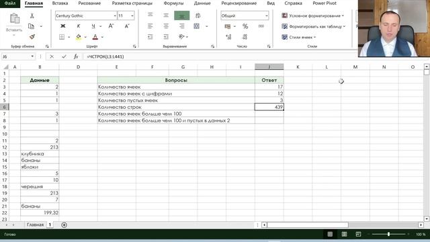Click the Borders icon
430x242 pixels.
point(62,37)
